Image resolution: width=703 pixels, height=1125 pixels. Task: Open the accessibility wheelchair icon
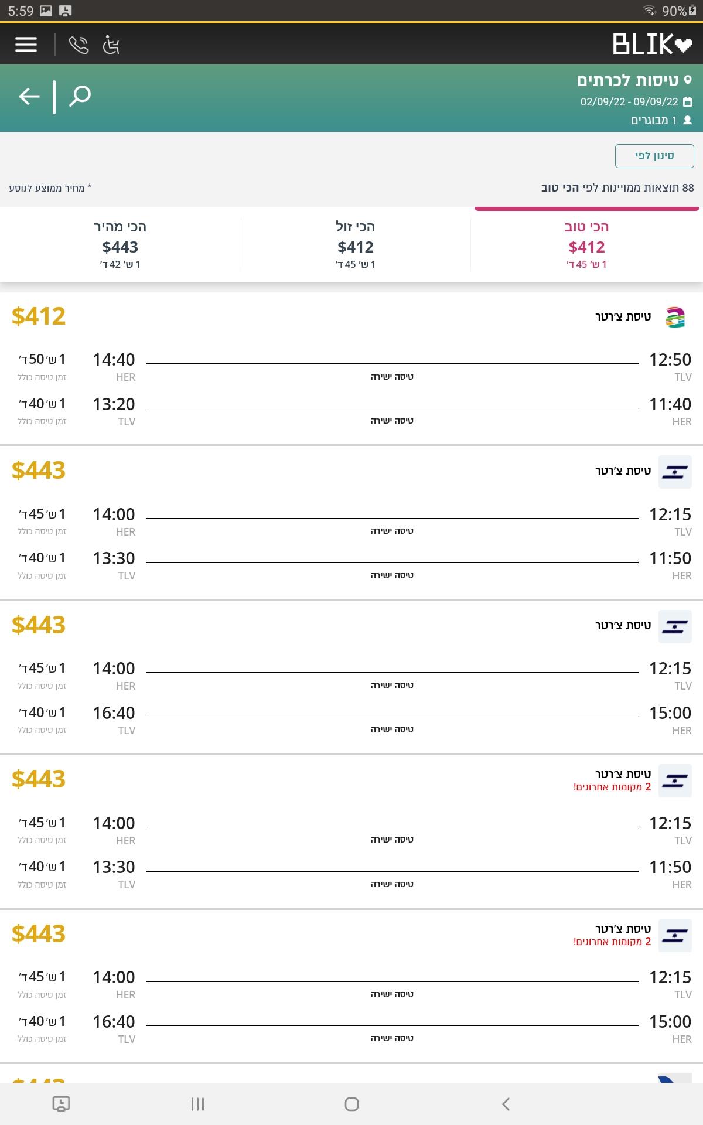tap(111, 45)
